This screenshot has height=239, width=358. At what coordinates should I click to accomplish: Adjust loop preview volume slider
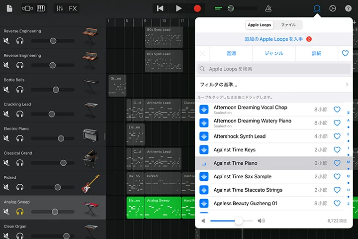pyautogui.click(x=239, y=221)
